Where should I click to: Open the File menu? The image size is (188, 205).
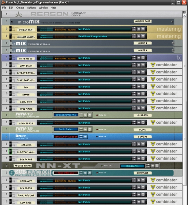pos(4,8)
